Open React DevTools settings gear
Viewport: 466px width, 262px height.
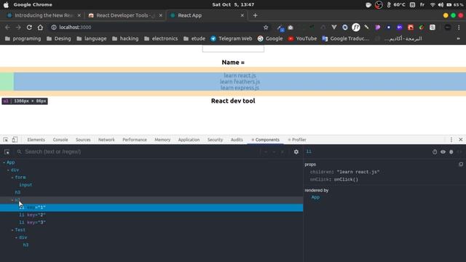coord(296,152)
